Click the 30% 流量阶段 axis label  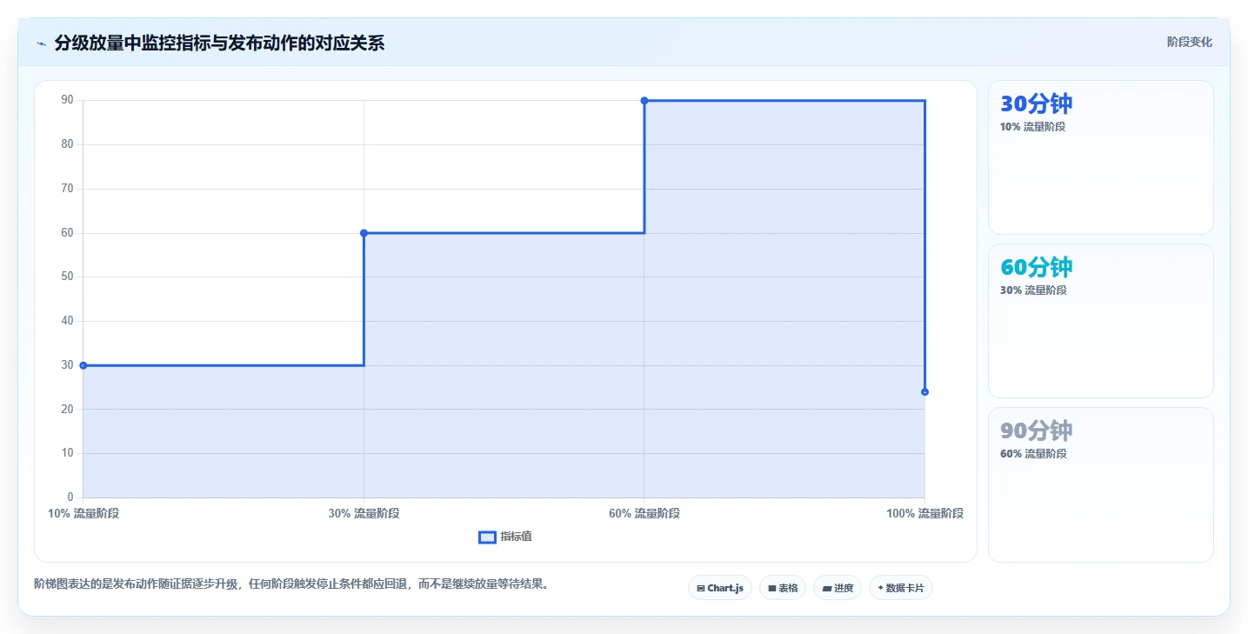coord(364,513)
